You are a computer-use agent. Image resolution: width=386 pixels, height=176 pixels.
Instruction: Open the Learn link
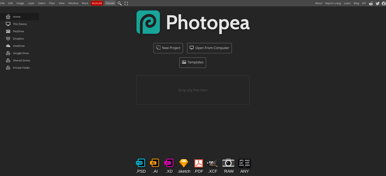(x=347, y=3)
